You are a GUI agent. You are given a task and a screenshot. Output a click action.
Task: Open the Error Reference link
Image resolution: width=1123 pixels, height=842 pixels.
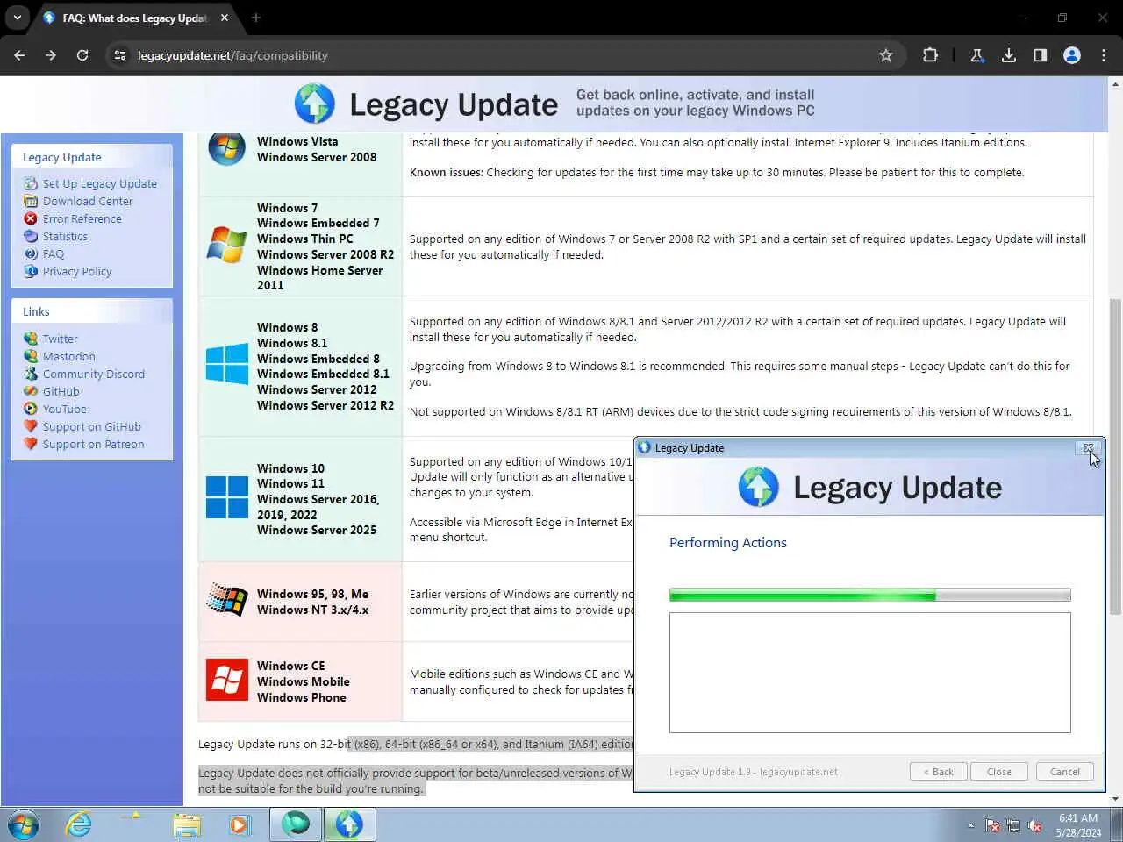coord(82,218)
